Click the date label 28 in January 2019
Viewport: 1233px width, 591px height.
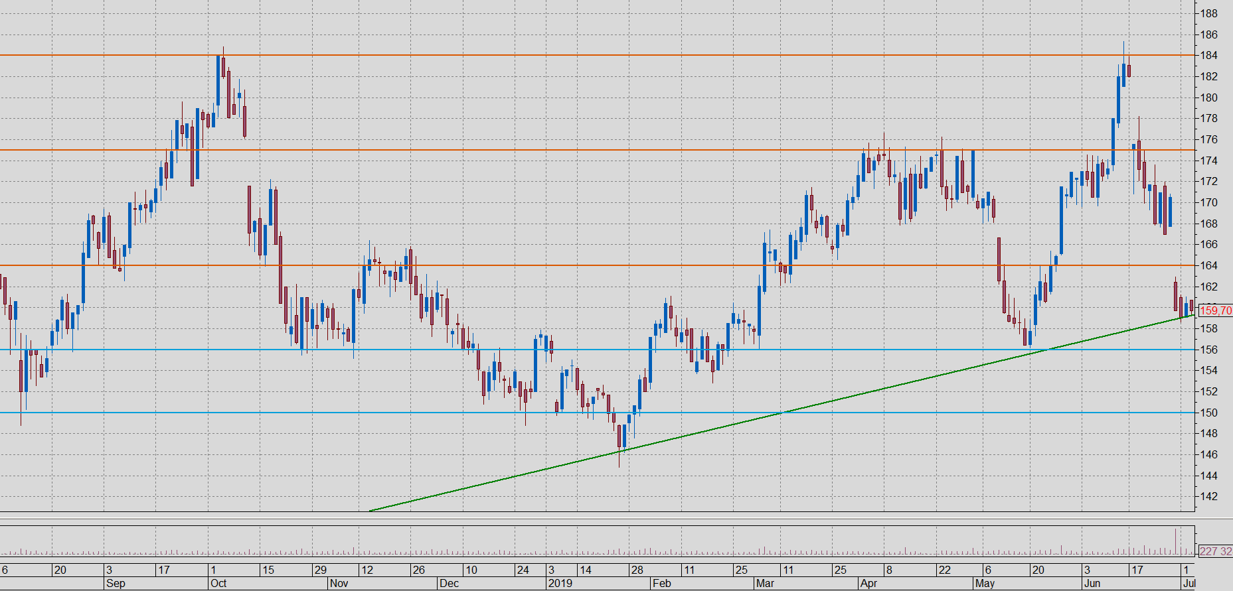[637, 570]
